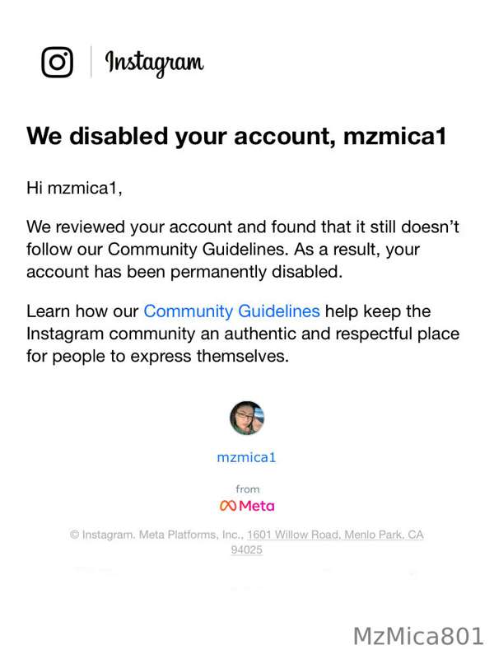Click the 'Instagram community an authentic' text line
494x659 pixels.
(243, 334)
